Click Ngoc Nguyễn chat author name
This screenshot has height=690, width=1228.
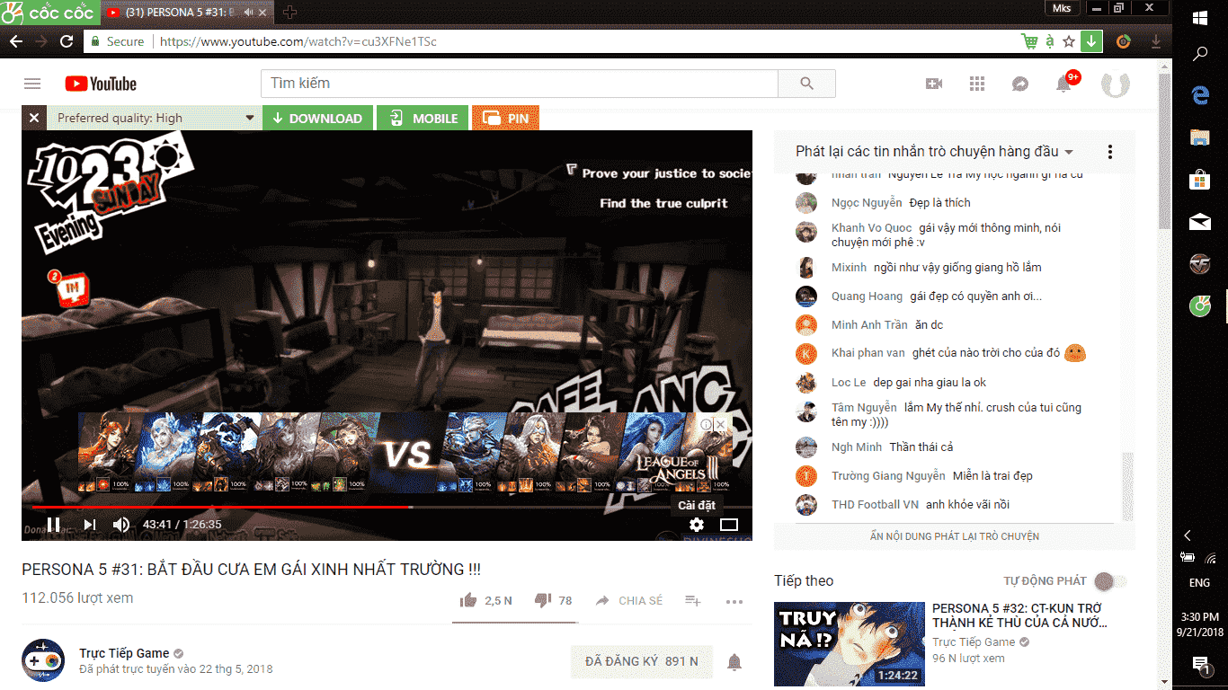(867, 202)
